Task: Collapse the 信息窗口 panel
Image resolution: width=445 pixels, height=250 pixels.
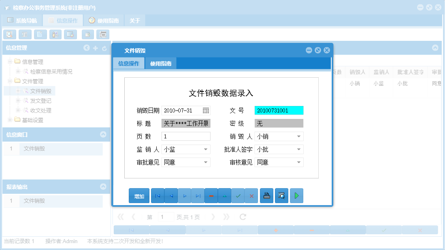Action: pos(102,135)
